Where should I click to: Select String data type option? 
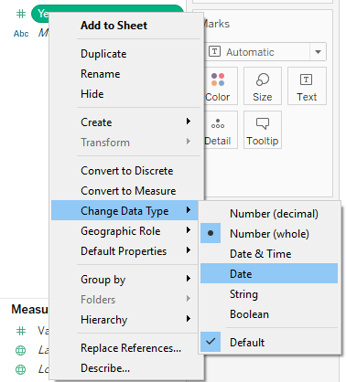click(x=269, y=294)
